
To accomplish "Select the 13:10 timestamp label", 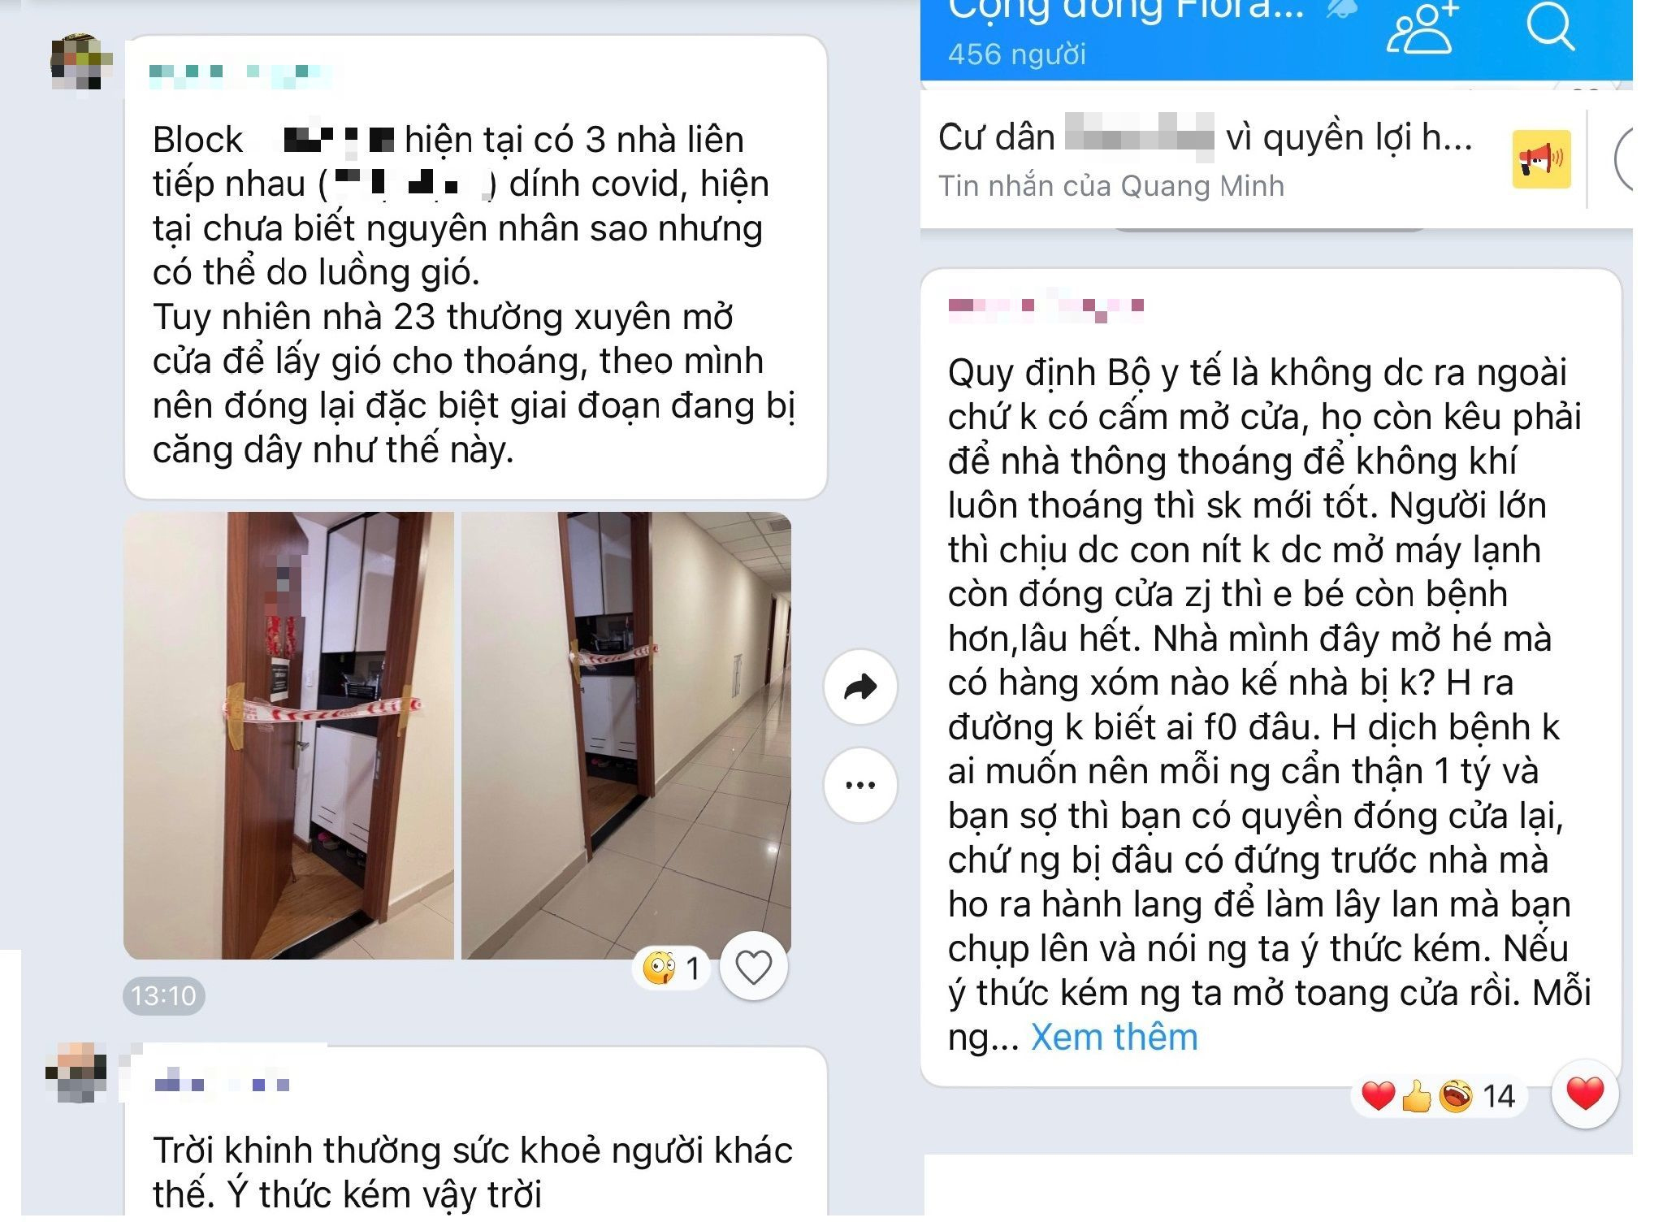I will pos(163,995).
